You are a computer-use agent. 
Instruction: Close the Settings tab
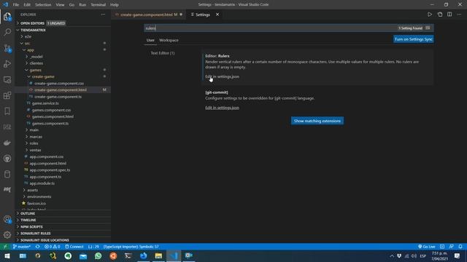coord(217,15)
